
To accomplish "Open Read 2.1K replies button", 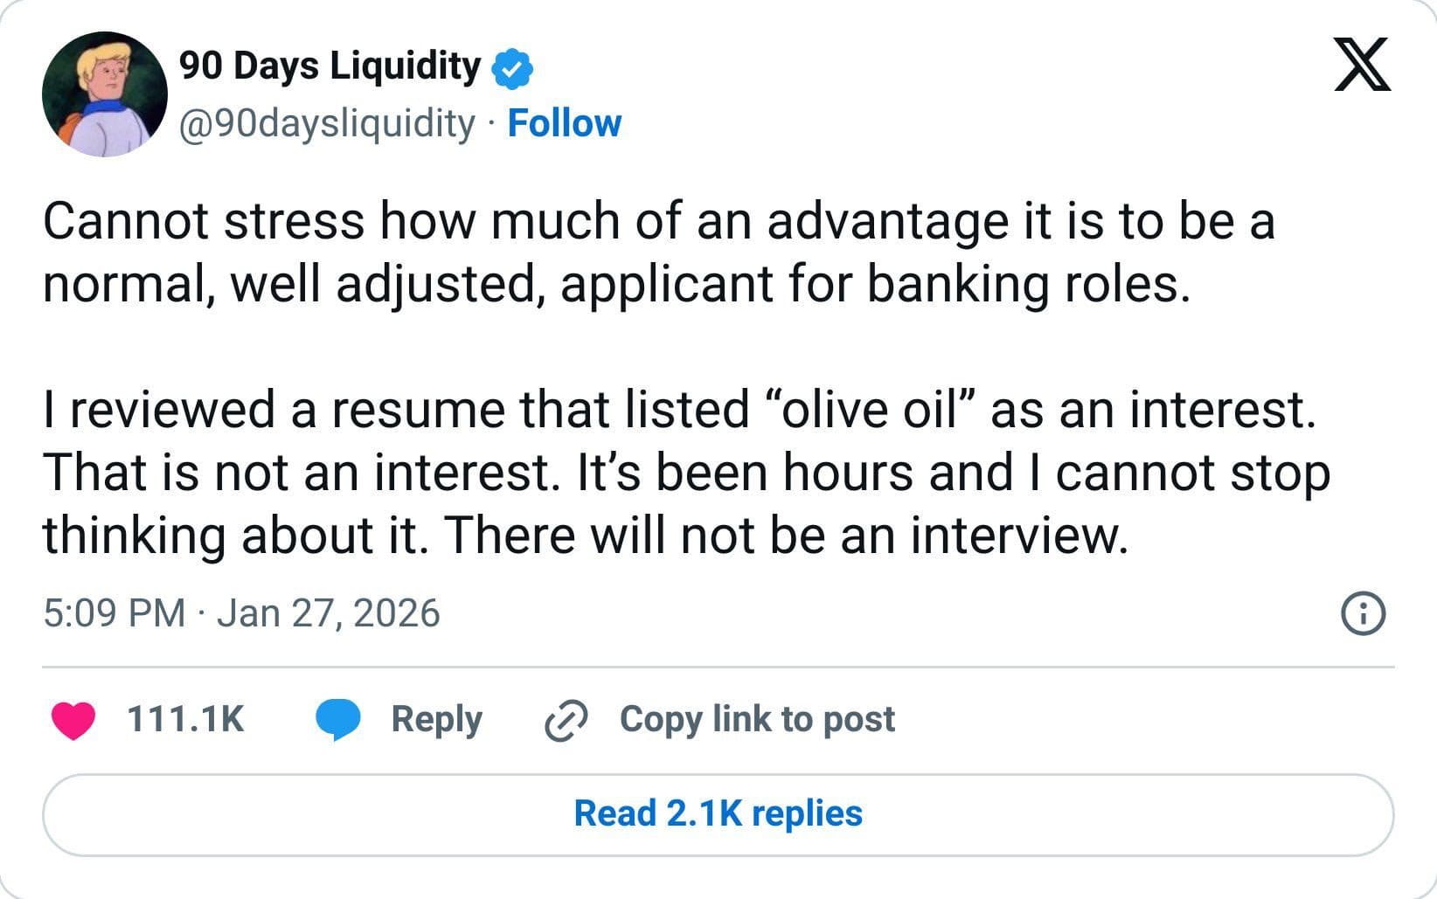I will 718,813.
